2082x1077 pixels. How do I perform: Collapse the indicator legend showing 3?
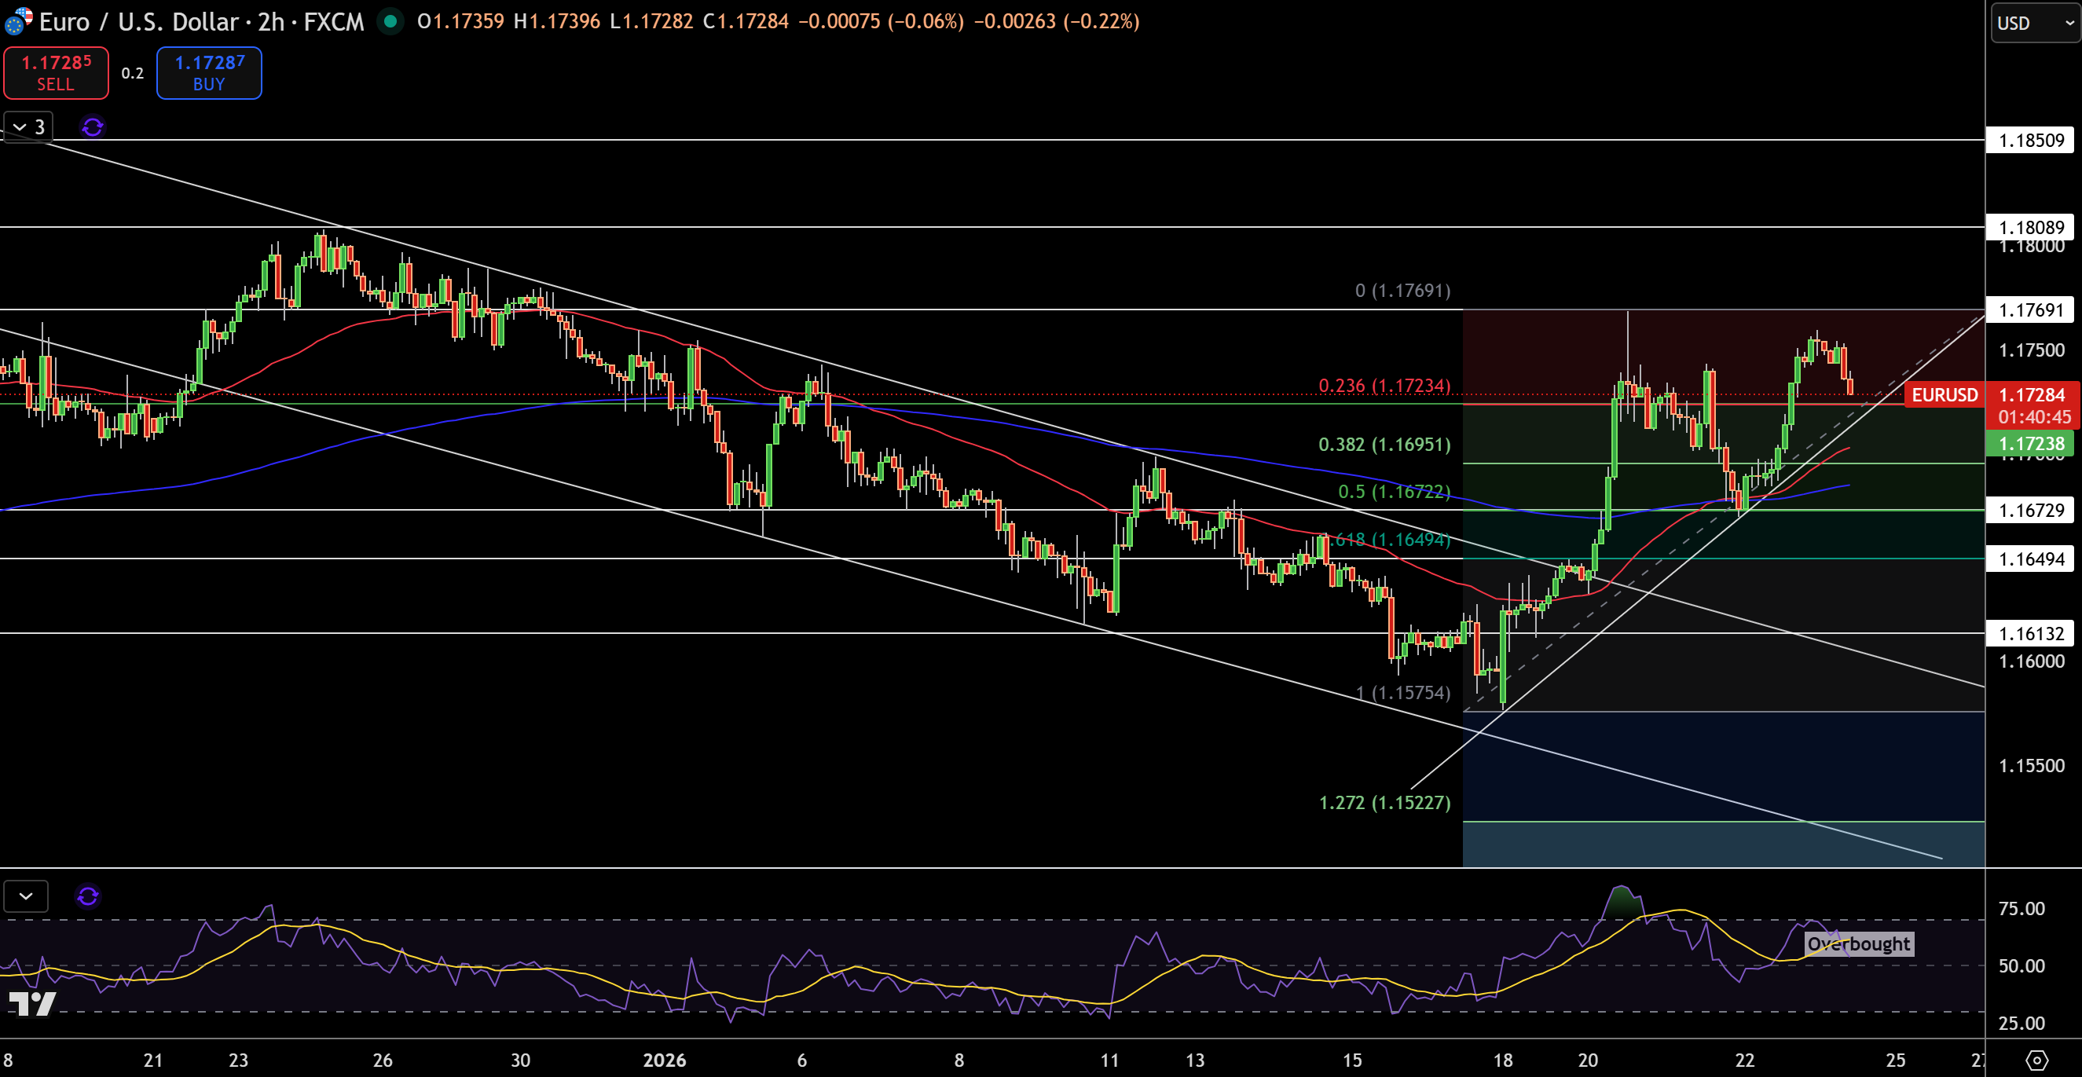[28, 126]
